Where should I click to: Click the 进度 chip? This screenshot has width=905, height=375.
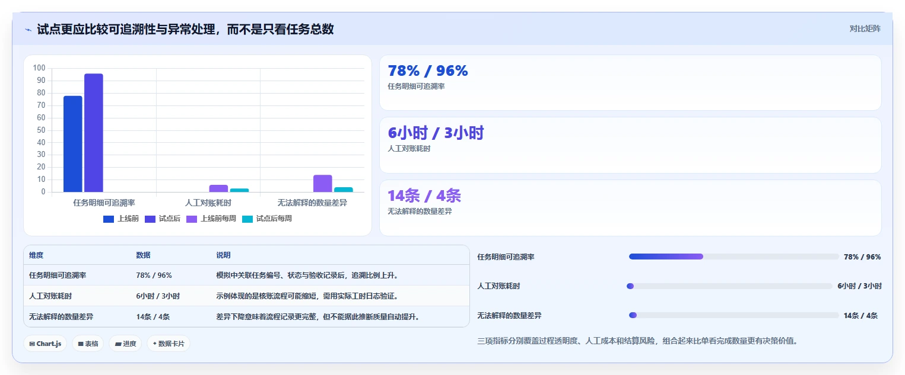point(125,344)
